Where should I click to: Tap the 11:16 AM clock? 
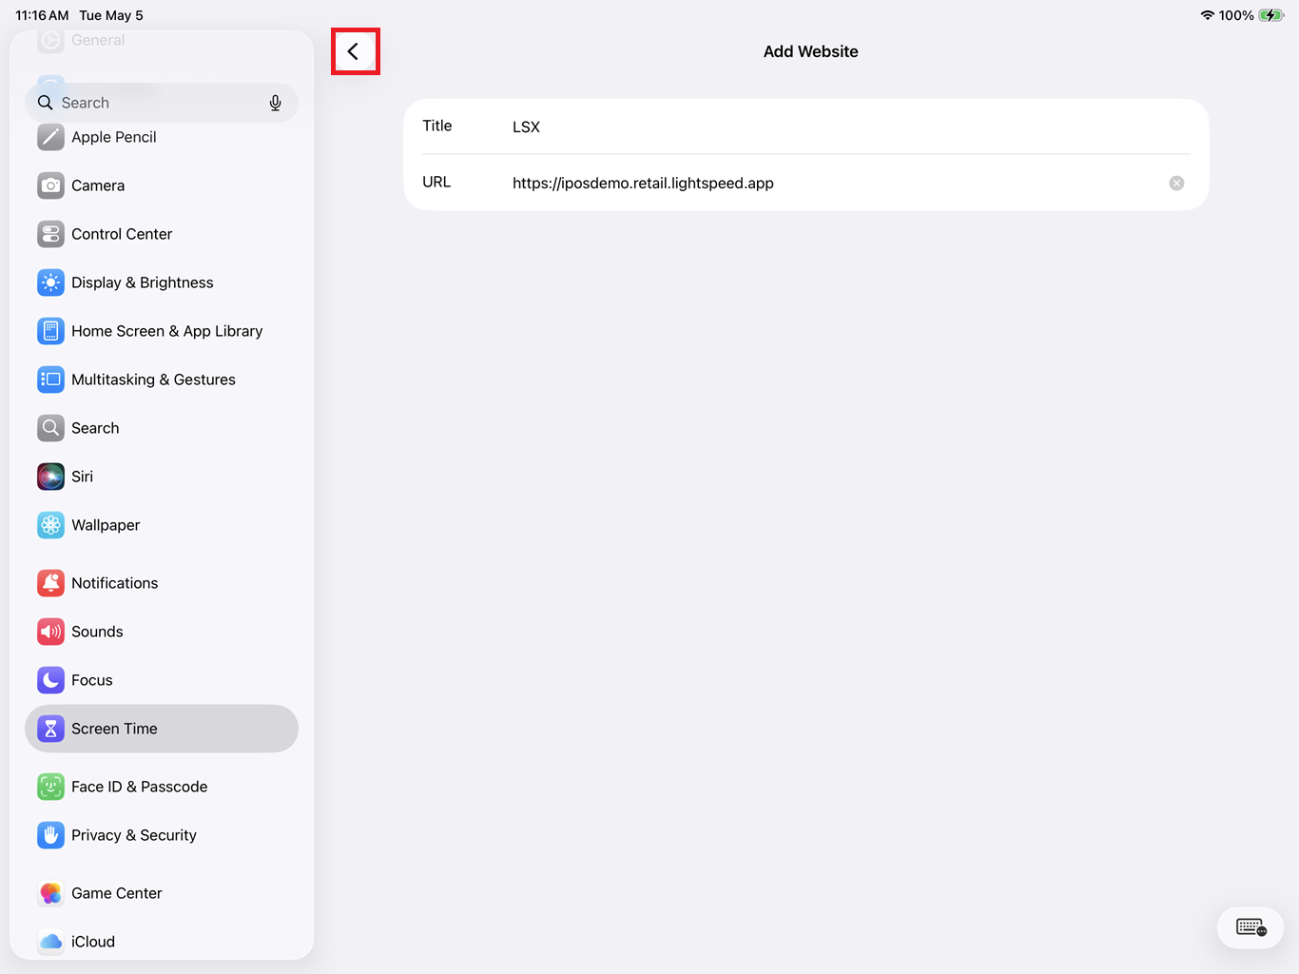coord(42,15)
